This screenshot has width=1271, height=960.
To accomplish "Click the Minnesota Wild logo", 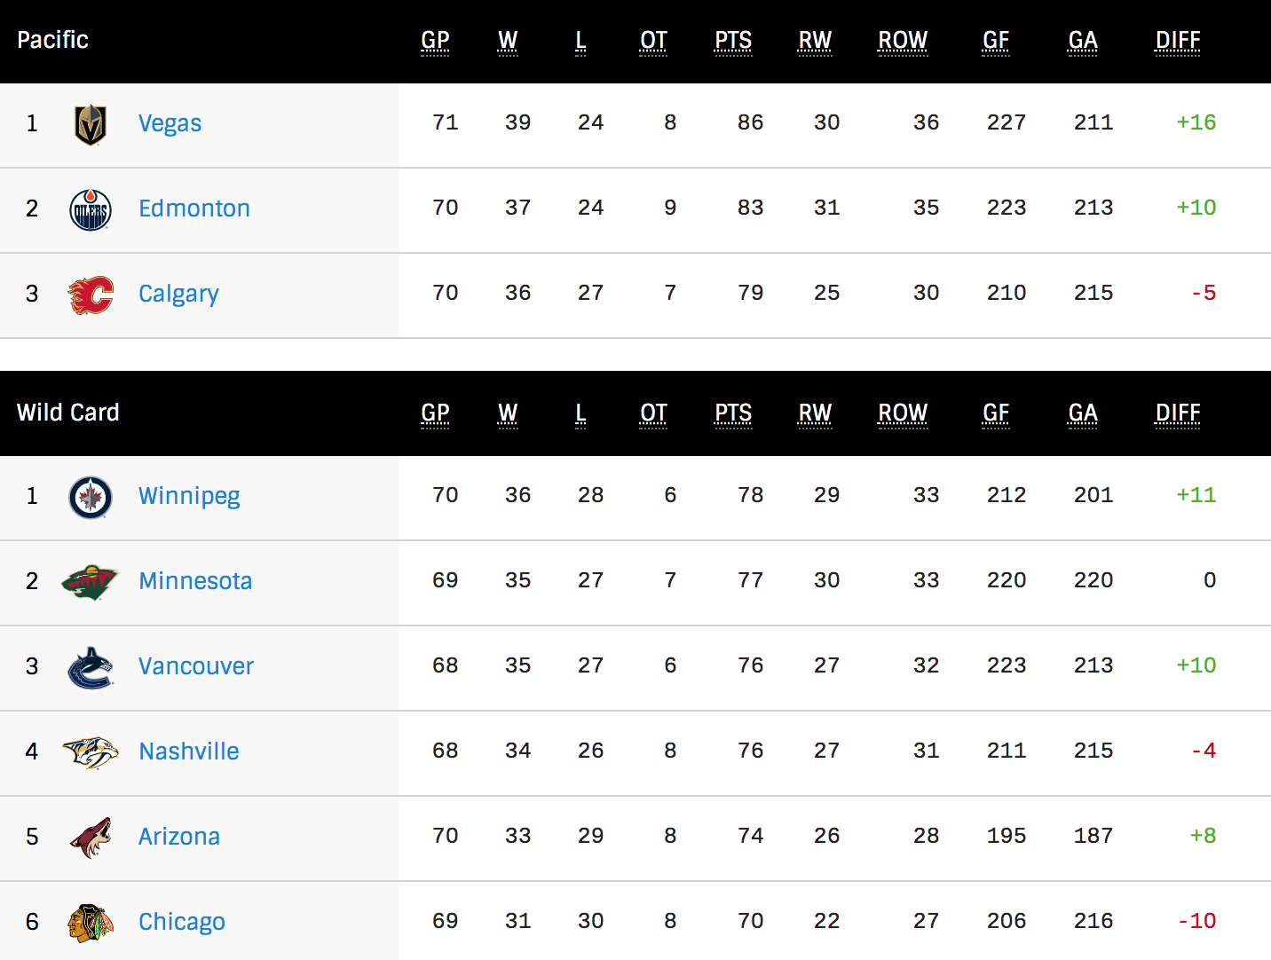I will (x=90, y=582).
